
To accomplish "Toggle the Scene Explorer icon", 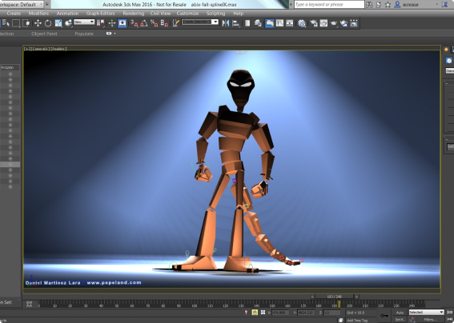I will click(247, 23).
